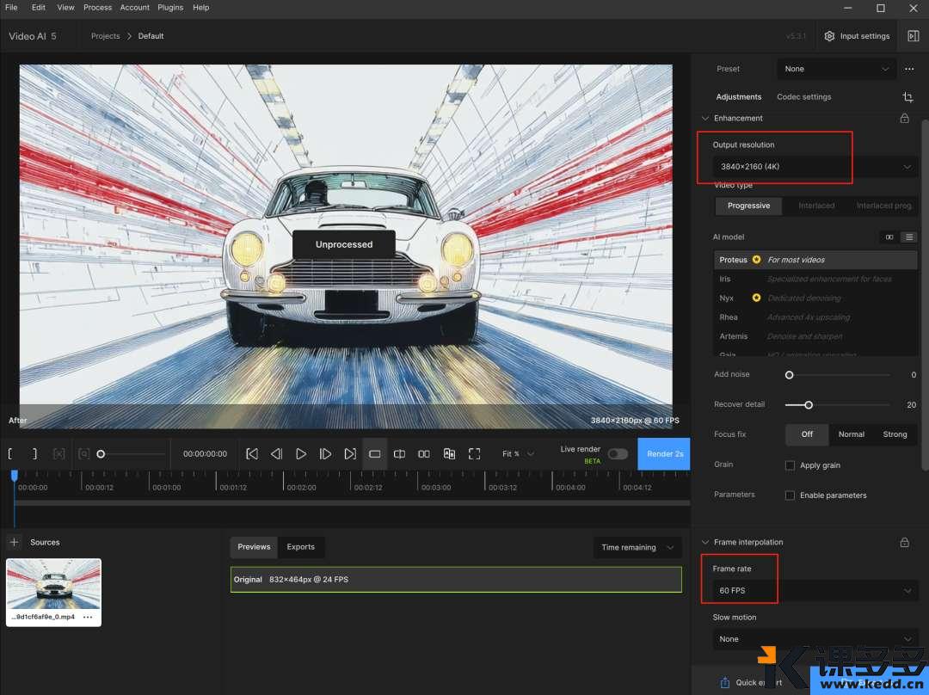This screenshot has width=929, height=695.
Task: Switch to Codec settings tab
Action: [x=803, y=96]
